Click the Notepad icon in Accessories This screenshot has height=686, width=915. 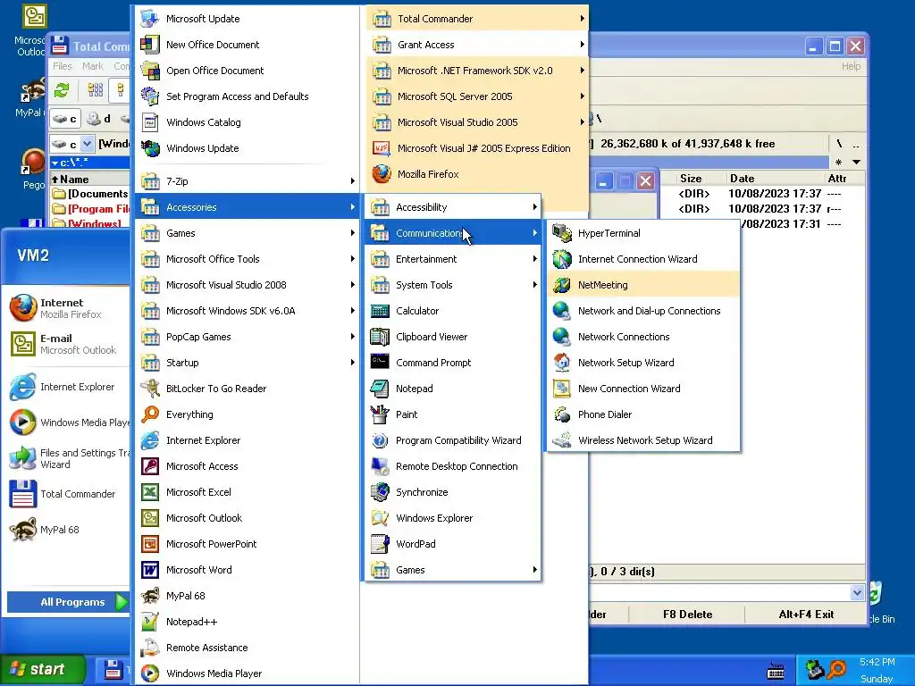tap(380, 389)
